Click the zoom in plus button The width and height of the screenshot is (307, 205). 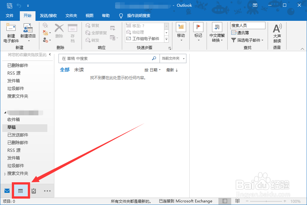pyautogui.click(x=285, y=201)
